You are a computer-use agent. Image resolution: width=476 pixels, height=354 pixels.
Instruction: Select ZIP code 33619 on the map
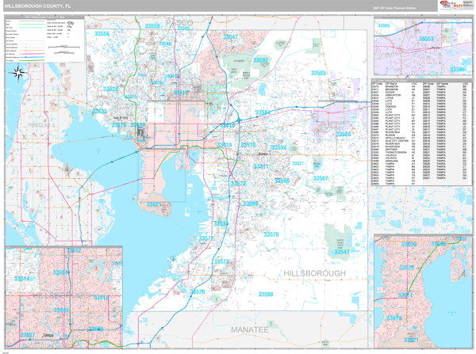click(x=225, y=145)
